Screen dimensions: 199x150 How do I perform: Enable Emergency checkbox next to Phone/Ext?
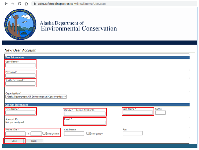click(44, 133)
